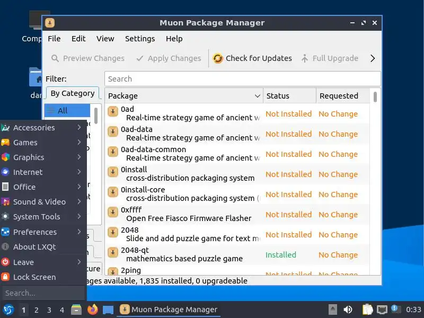
Task: Expand the Games submenu
Action: (43, 143)
